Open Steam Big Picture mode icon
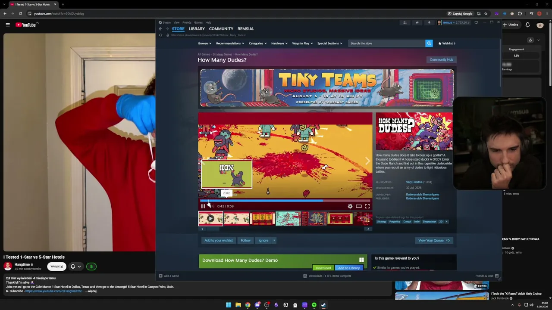 pyautogui.click(x=476, y=22)
